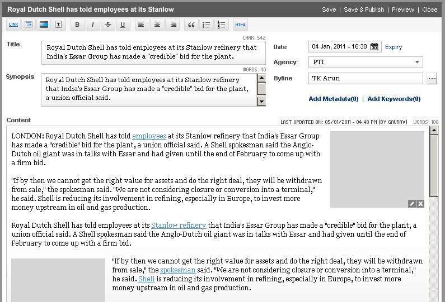Open byline browse options via ellipsis button
The height and width of the screenshot is (302, 445).
click(432, 79)
